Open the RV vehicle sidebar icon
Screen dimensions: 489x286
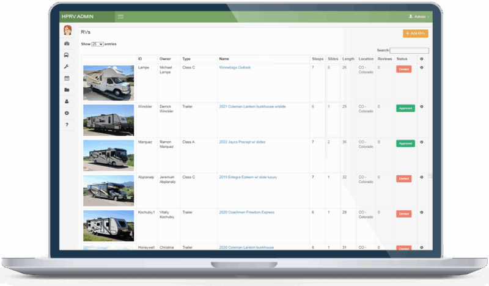[67, 55]
